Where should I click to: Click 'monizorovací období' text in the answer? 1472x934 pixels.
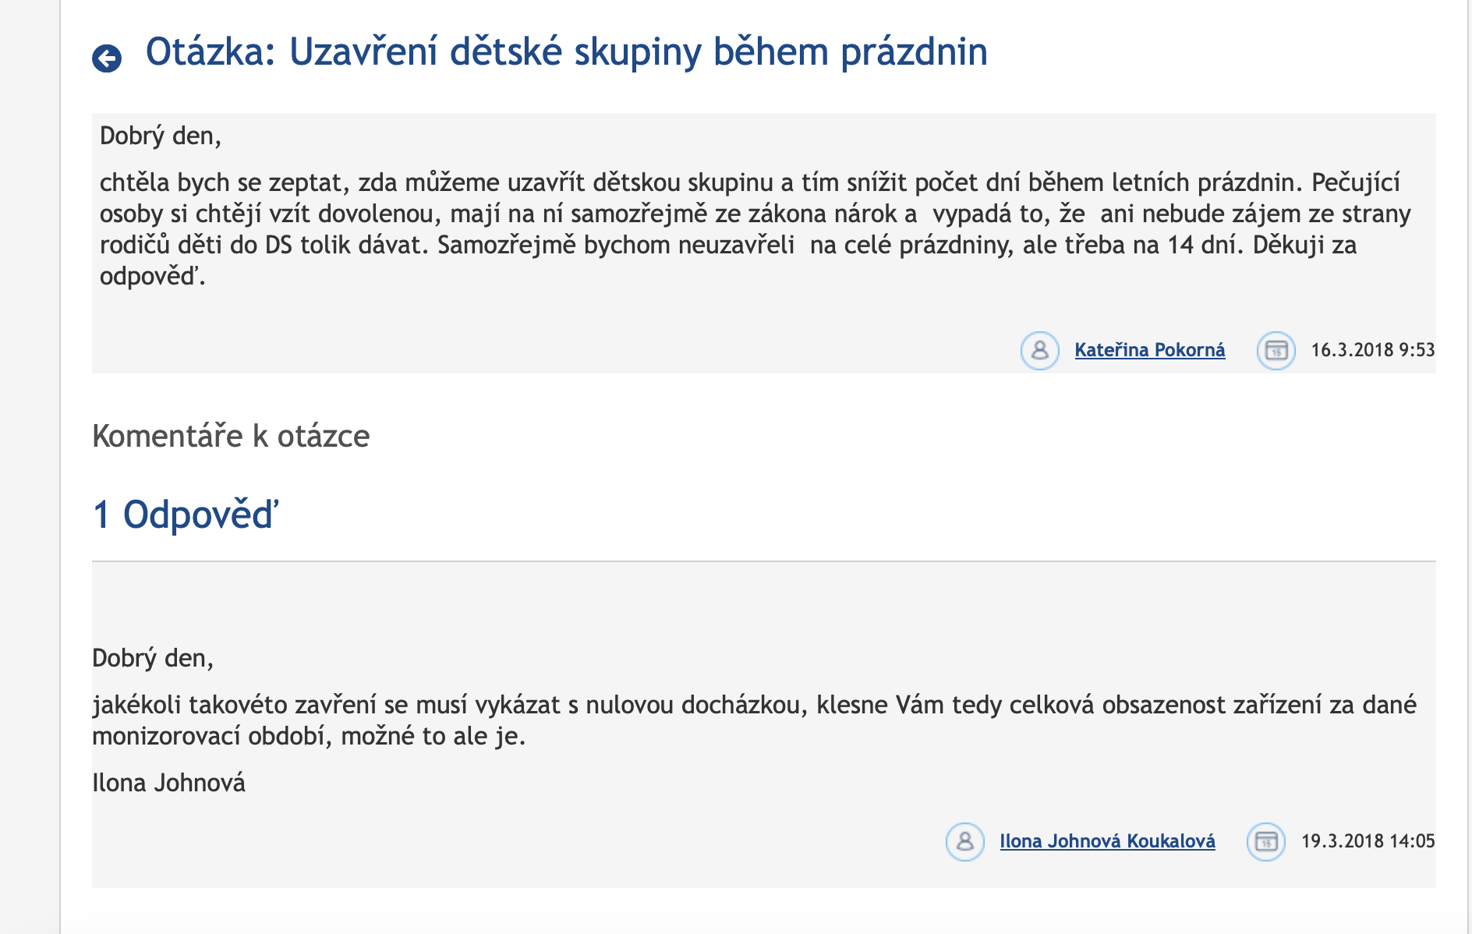[x=209, y=736]
